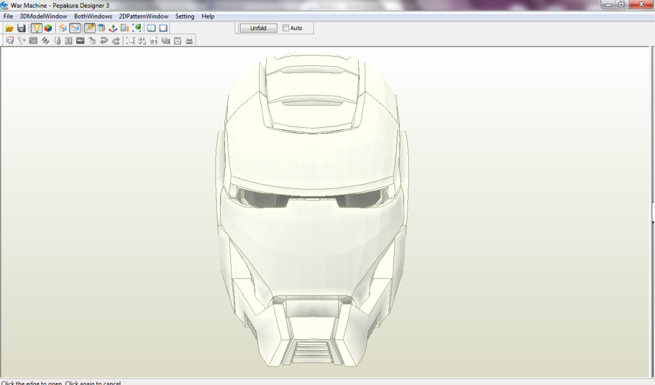
Task: Open the 2DPatternWindow menu
Action: pyautogui.click(x=144, y=16)
